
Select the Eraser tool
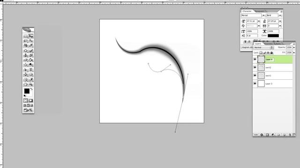(x=26, y=60)
